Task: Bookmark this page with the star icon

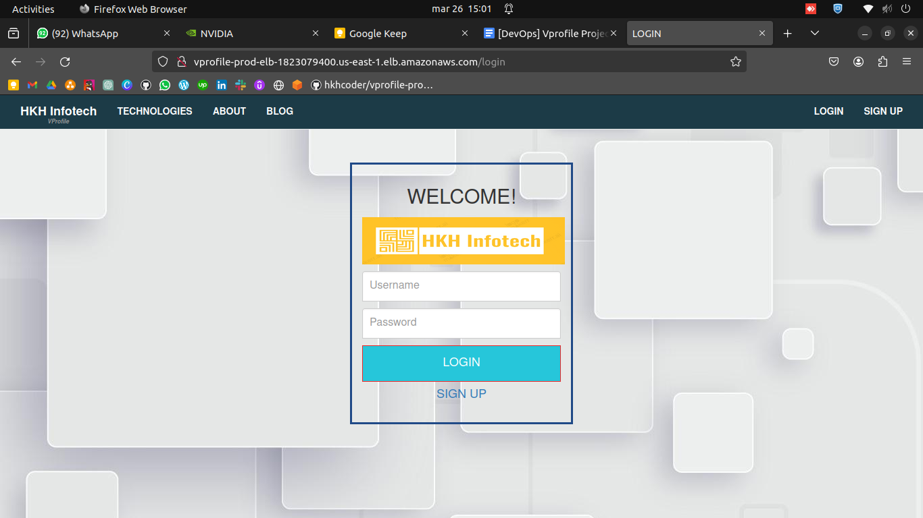Action: click(x=735, y=61)
